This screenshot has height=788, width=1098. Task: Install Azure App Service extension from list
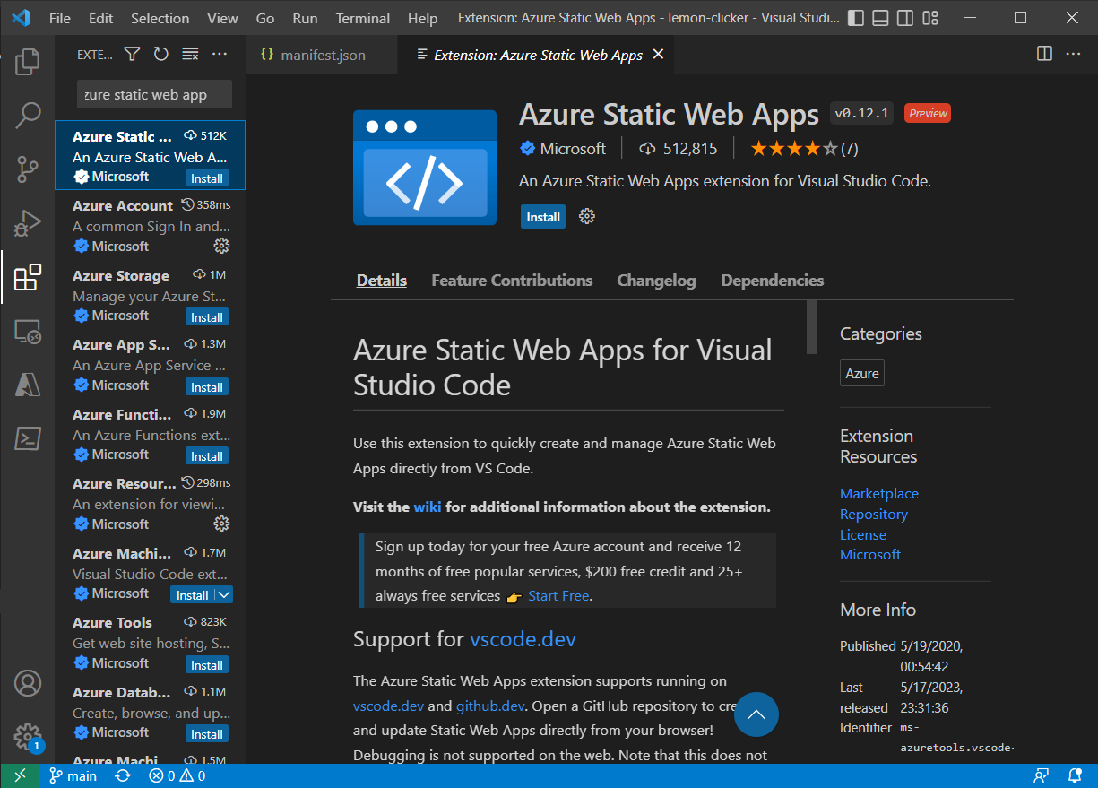[207, 387]
